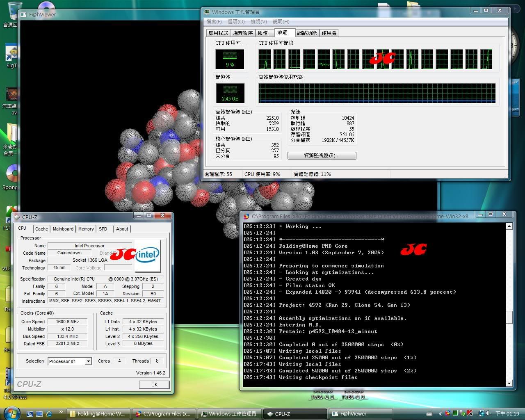The height and width of the screenshot is (420, 525).
Task: Switch to F@hViewer taskbar button
Action: 361,414
